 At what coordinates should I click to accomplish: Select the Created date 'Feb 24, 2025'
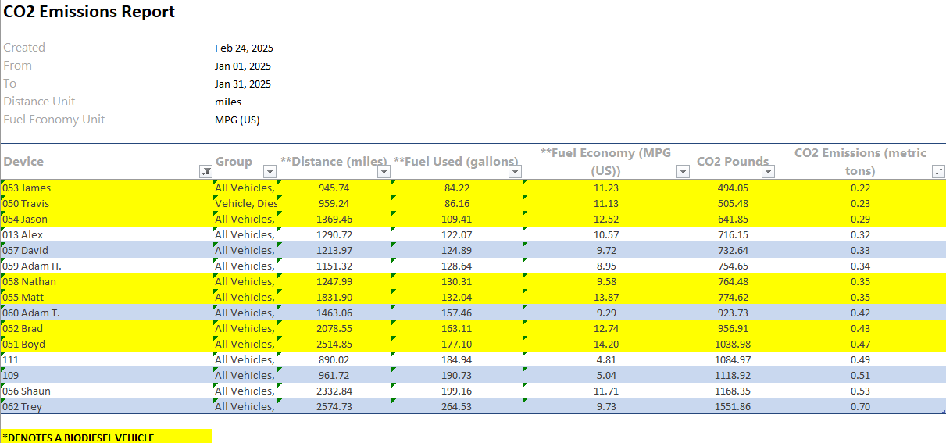click(x=244, y=48)
